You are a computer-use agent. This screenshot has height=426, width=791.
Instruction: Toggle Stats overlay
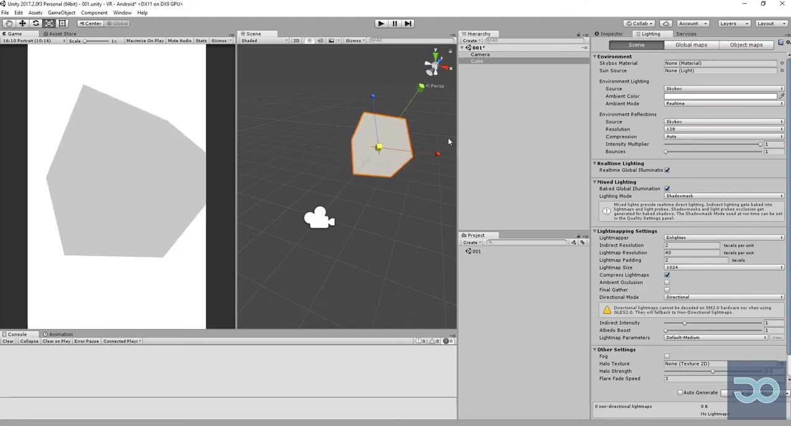[x=201, y=41]
